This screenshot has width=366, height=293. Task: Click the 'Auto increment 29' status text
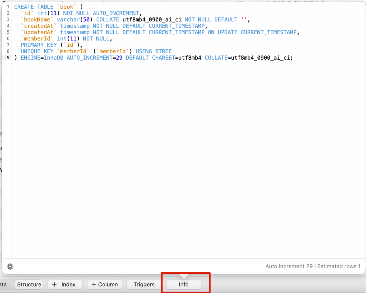(x=289, y=267)
